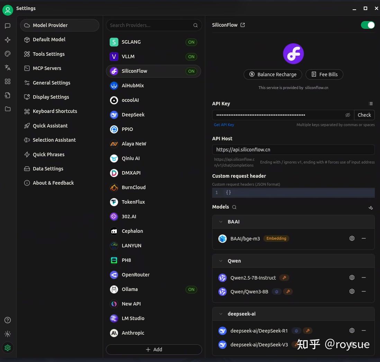Select the AiHubMix provider
Viewport: 380px width, 362px height.
pos(153,86)
